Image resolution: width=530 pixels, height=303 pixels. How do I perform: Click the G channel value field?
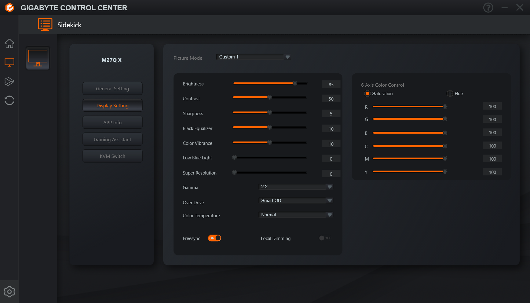pos(492,119)
